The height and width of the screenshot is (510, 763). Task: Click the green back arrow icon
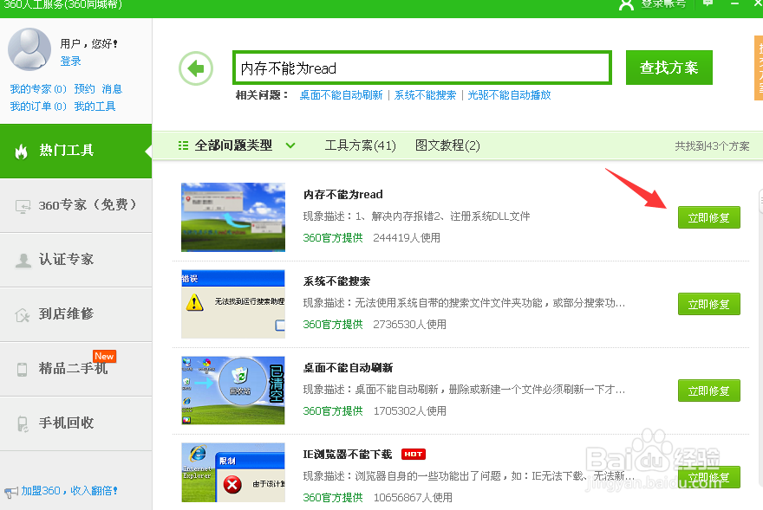coord(196,68)
